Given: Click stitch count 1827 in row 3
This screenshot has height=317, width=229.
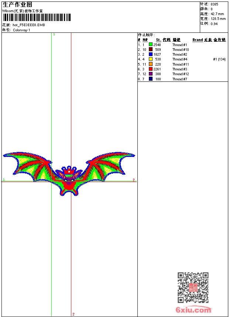Looking at the screenshot, I should [x=157, y=55].
